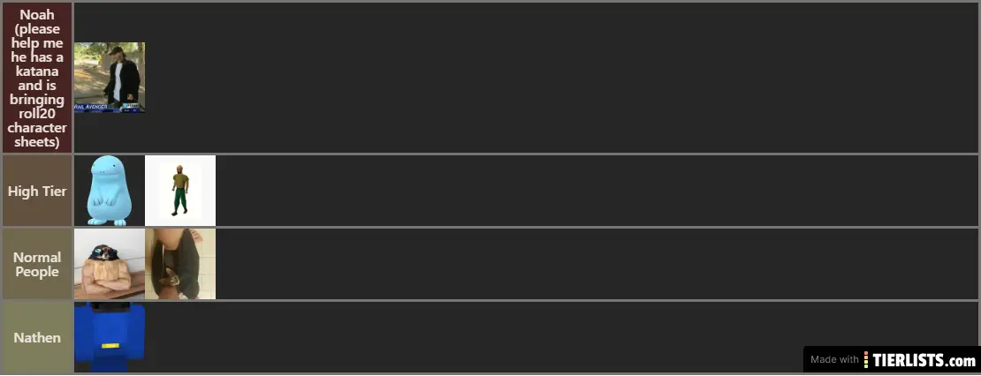Select the blue blocky character image
The height and width of the screenshot is (376, 981).
tap(110, 335)
